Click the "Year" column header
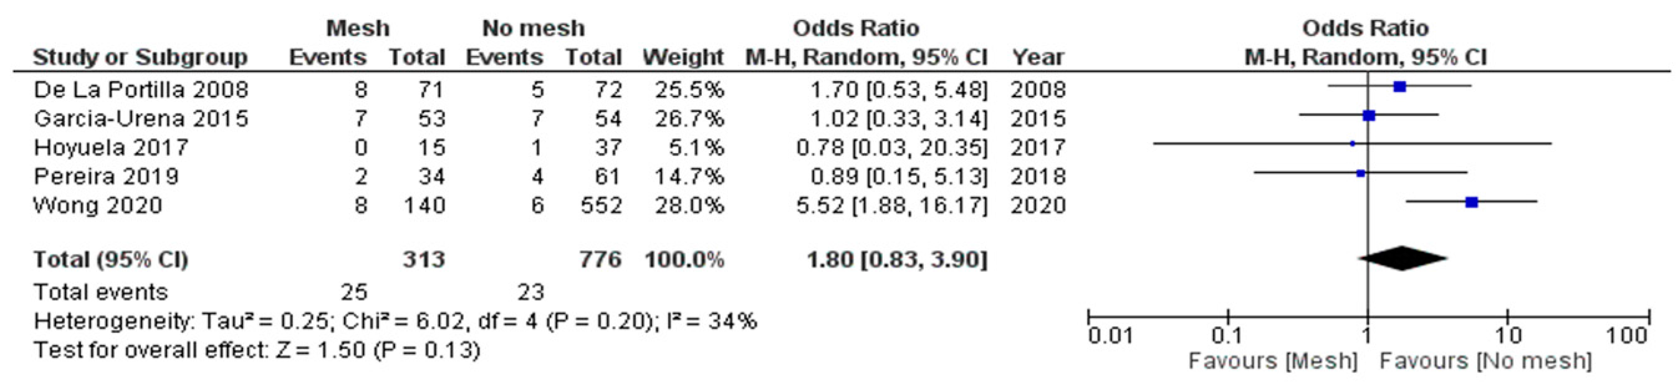Screen dimensions: 1680x384 click(1037, 57)
